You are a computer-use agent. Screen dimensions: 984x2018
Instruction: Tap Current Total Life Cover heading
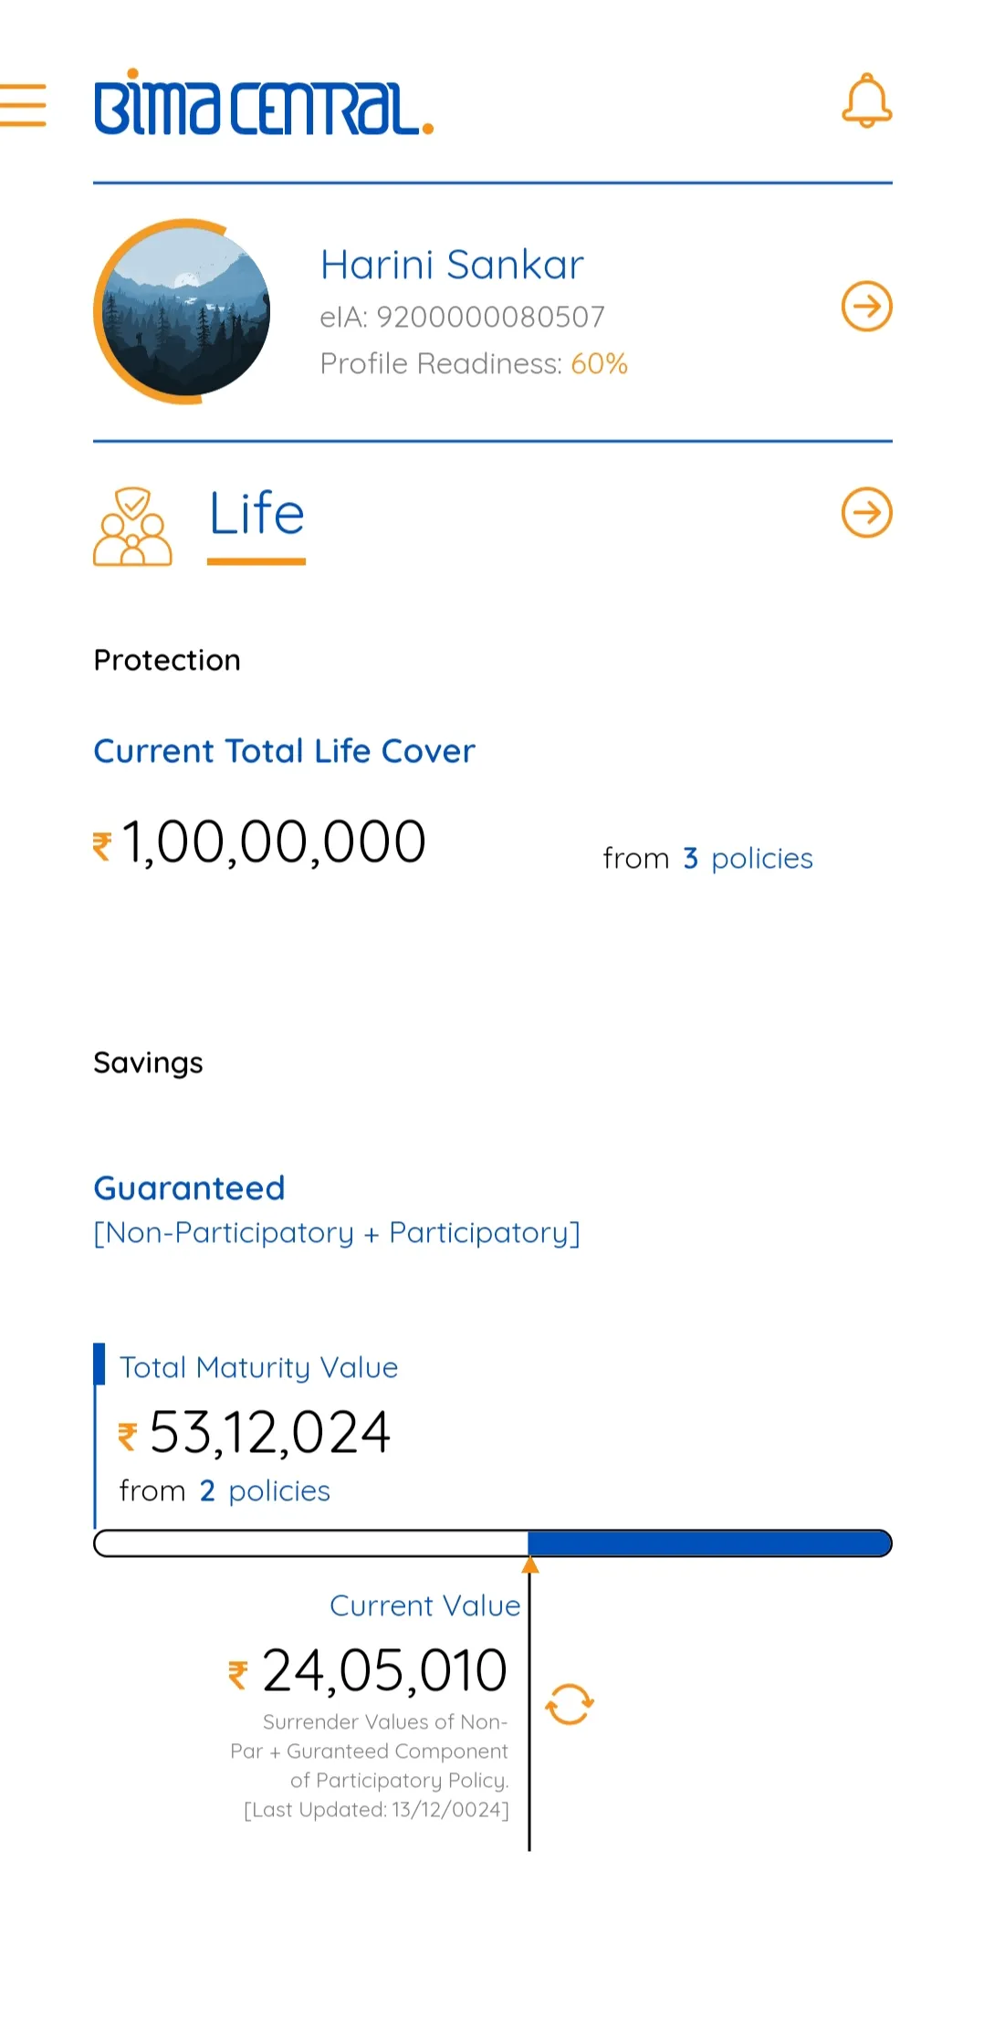(284, 751)
